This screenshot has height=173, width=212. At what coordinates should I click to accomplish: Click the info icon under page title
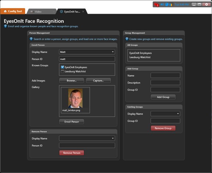click(x=5, y=26)
